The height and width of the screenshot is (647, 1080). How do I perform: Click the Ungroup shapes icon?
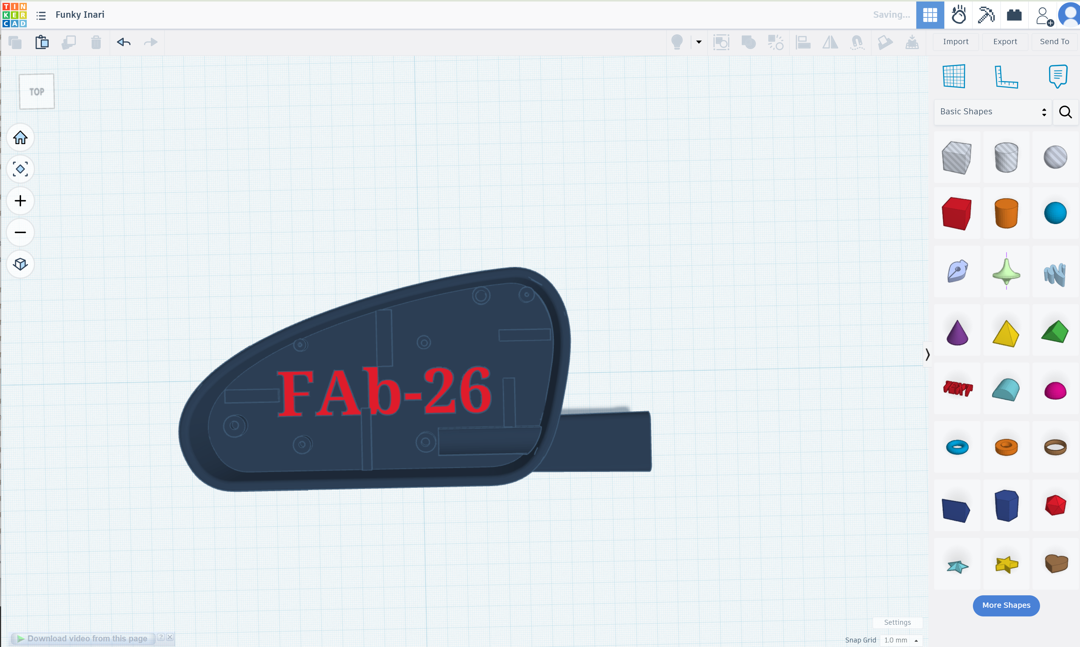pos(775,42)
